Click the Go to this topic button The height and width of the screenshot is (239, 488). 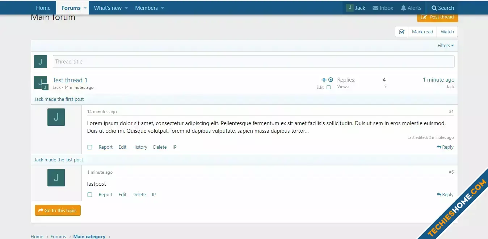[58, 210]
